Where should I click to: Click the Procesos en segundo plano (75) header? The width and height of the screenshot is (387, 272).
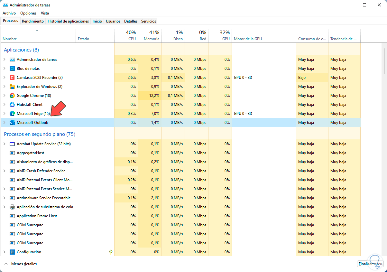pos(39,134)
